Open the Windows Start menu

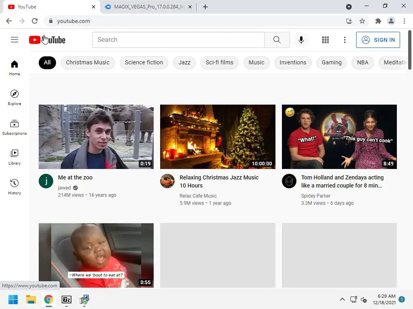click(x=13, y=299)
